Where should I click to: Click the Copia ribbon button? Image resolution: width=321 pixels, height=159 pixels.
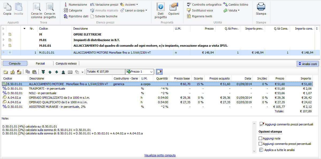(x=7, y=9)
